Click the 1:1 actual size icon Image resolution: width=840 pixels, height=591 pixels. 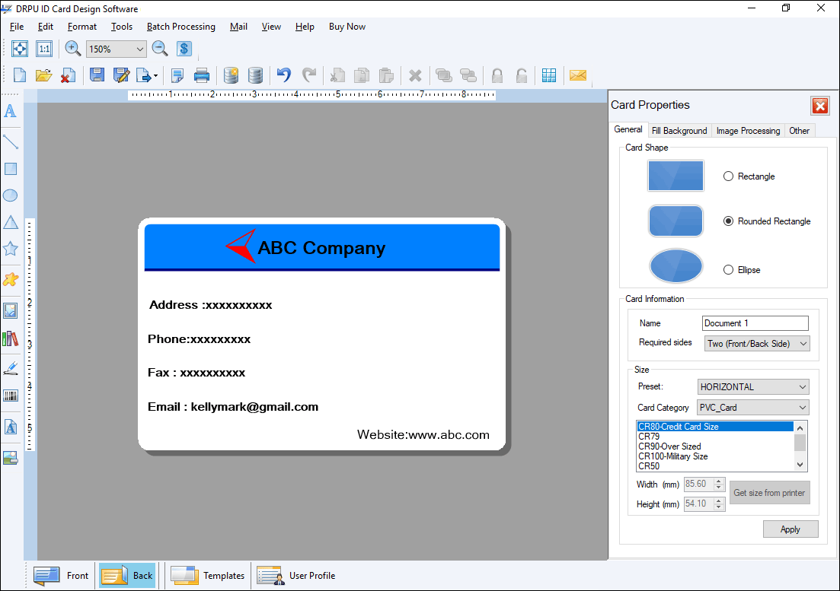pyautogui.click(x=44, y=49)
